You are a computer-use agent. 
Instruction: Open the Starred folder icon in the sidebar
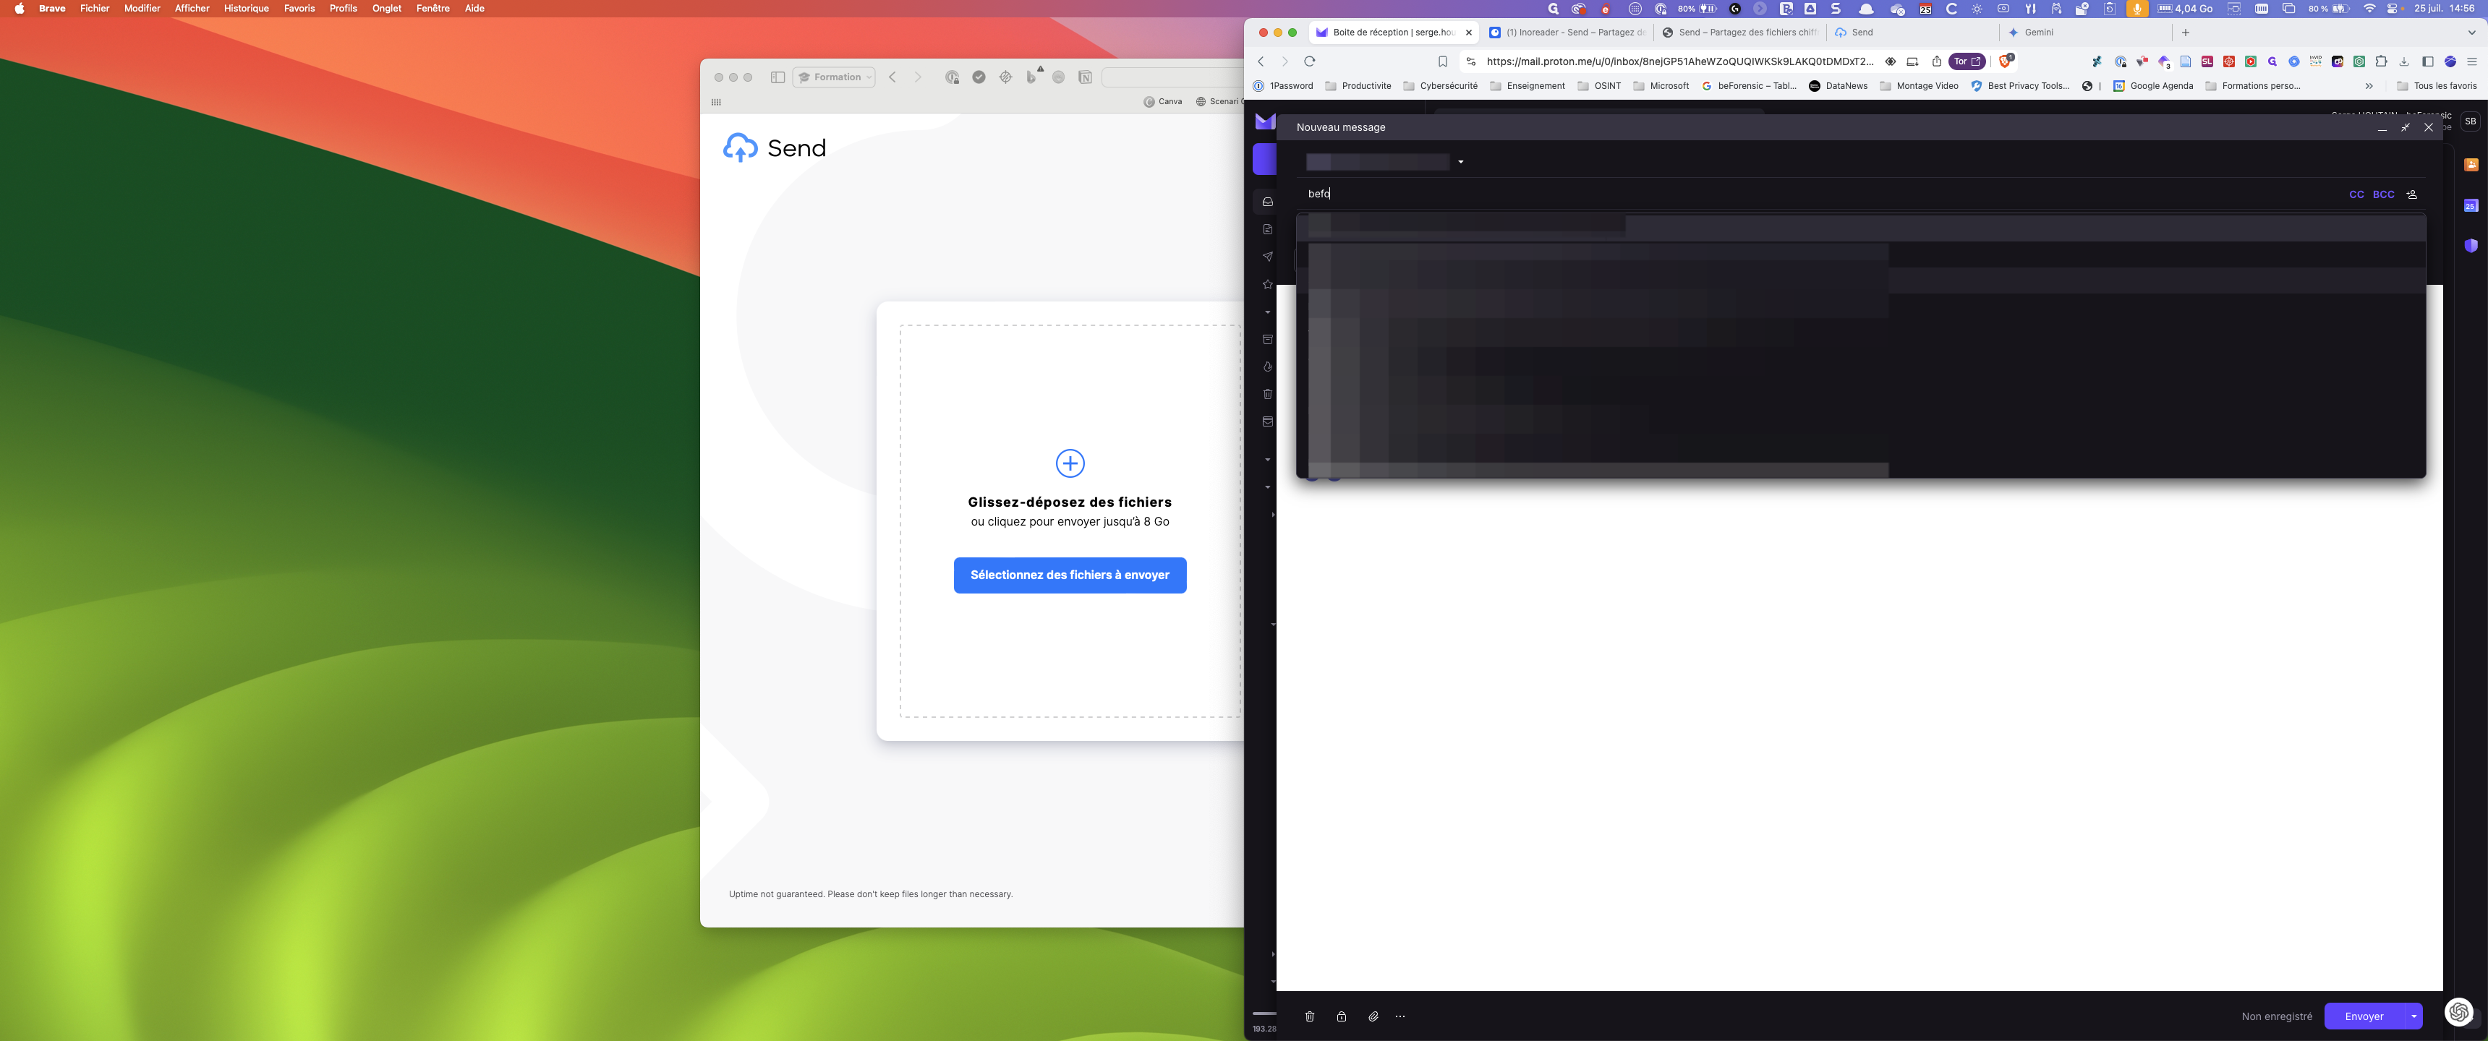(1267, 284)
